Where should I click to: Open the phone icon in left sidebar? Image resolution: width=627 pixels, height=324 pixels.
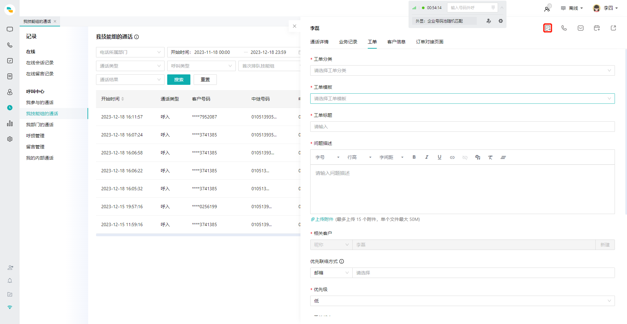point(10,45)
